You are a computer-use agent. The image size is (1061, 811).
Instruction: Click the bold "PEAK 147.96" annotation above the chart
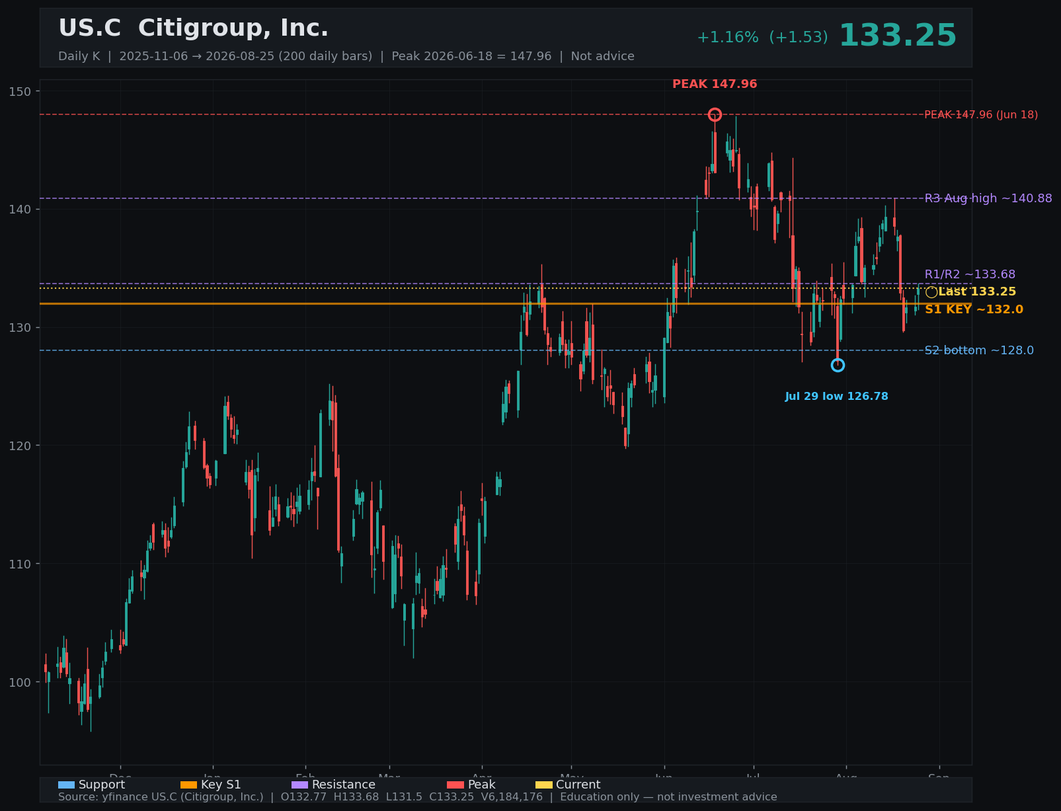[x=715, y=85]
